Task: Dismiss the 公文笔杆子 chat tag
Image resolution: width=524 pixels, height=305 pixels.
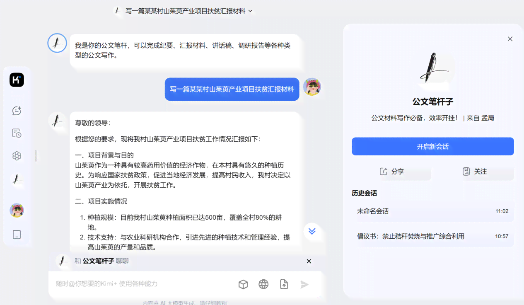Action: [x=309, y=261]
